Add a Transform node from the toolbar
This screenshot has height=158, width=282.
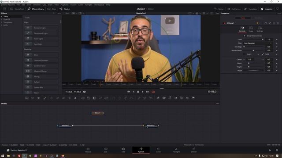click(106, 98)
